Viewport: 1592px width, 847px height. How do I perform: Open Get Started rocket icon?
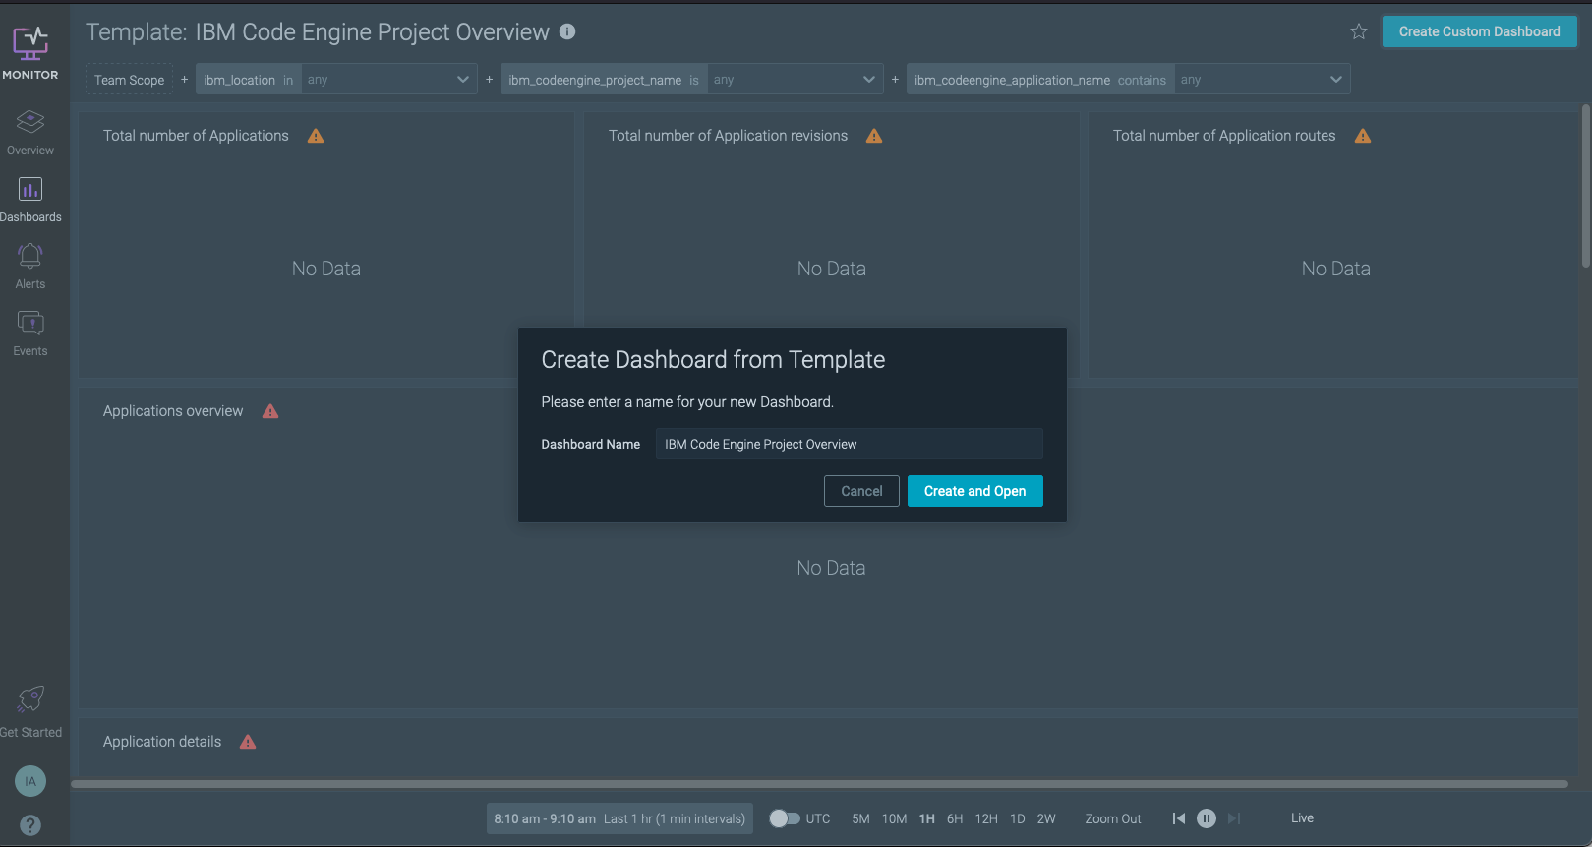pos(30,699)
